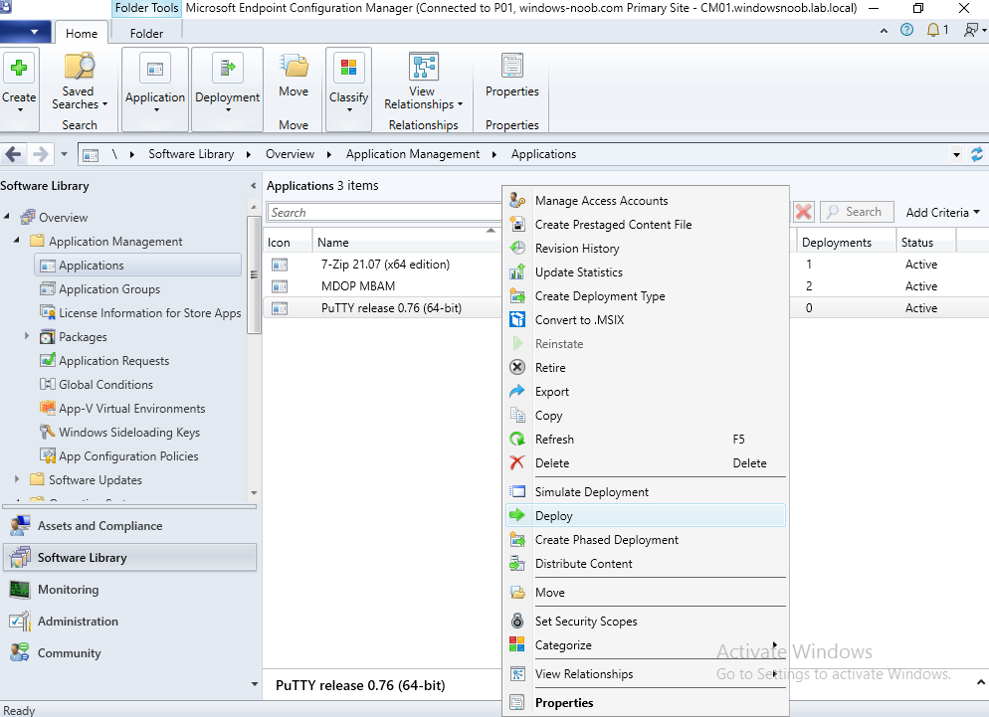Click the Set Security Scopes lock icon
989x717 pixels.
(x=517, y=622)
